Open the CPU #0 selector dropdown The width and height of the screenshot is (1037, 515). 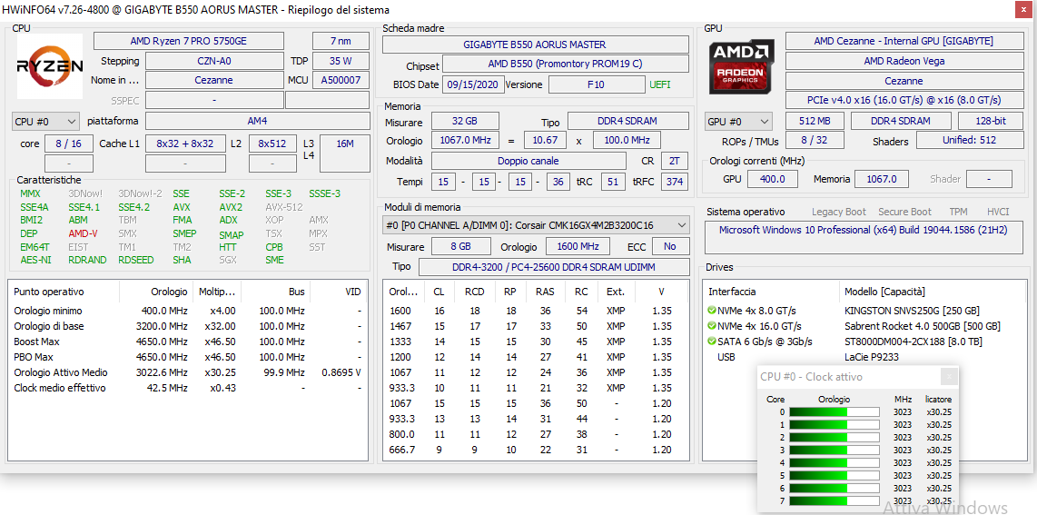click(x=45, y=122)
